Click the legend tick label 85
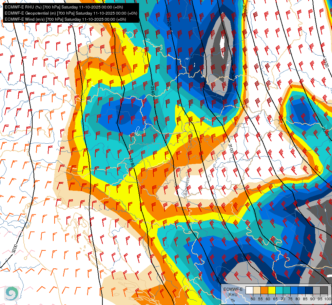Image resolution: width=332 pixels, height=305 pixels. [x=305, y=299]
